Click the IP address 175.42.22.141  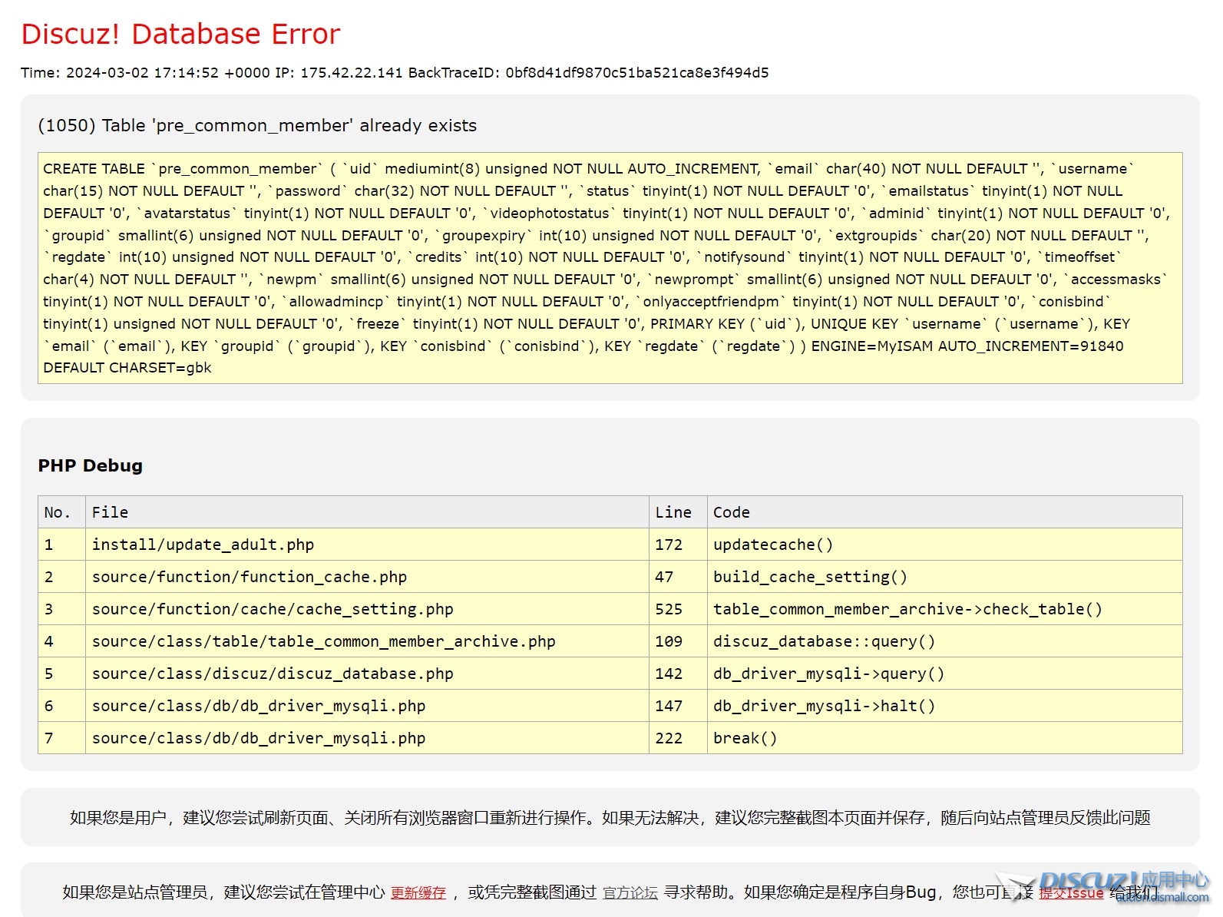pos(351,73)
